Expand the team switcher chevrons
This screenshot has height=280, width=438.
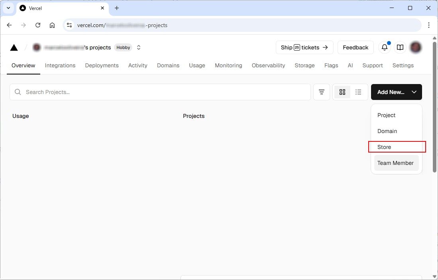tap(139, 47)
